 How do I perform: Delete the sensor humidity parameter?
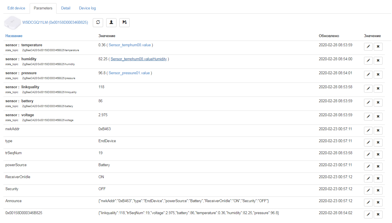(378, 61)
